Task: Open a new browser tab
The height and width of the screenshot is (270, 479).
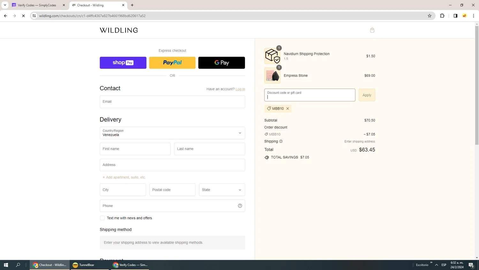Action: point(132,5)
